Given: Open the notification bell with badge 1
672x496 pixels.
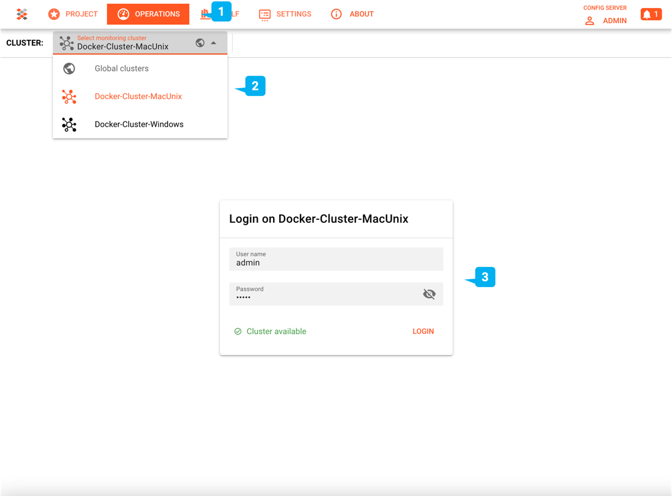Looking at the screenshot, I should [651, 13].
